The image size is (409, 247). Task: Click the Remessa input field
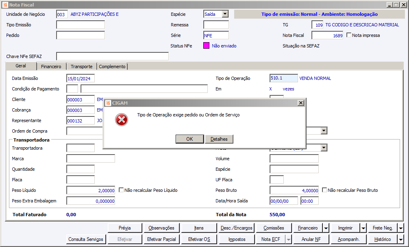coord(216,25)
